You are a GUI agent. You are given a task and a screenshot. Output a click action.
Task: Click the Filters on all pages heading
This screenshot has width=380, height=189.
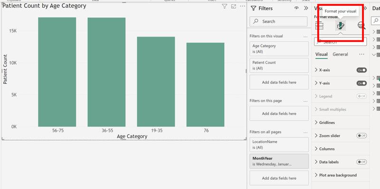coord(266,132)
